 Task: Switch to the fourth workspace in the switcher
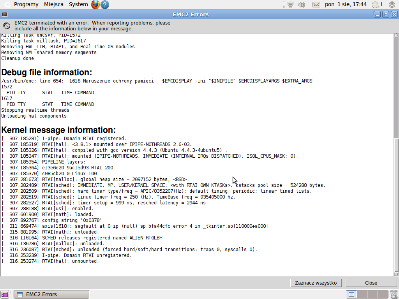[383, 294]
